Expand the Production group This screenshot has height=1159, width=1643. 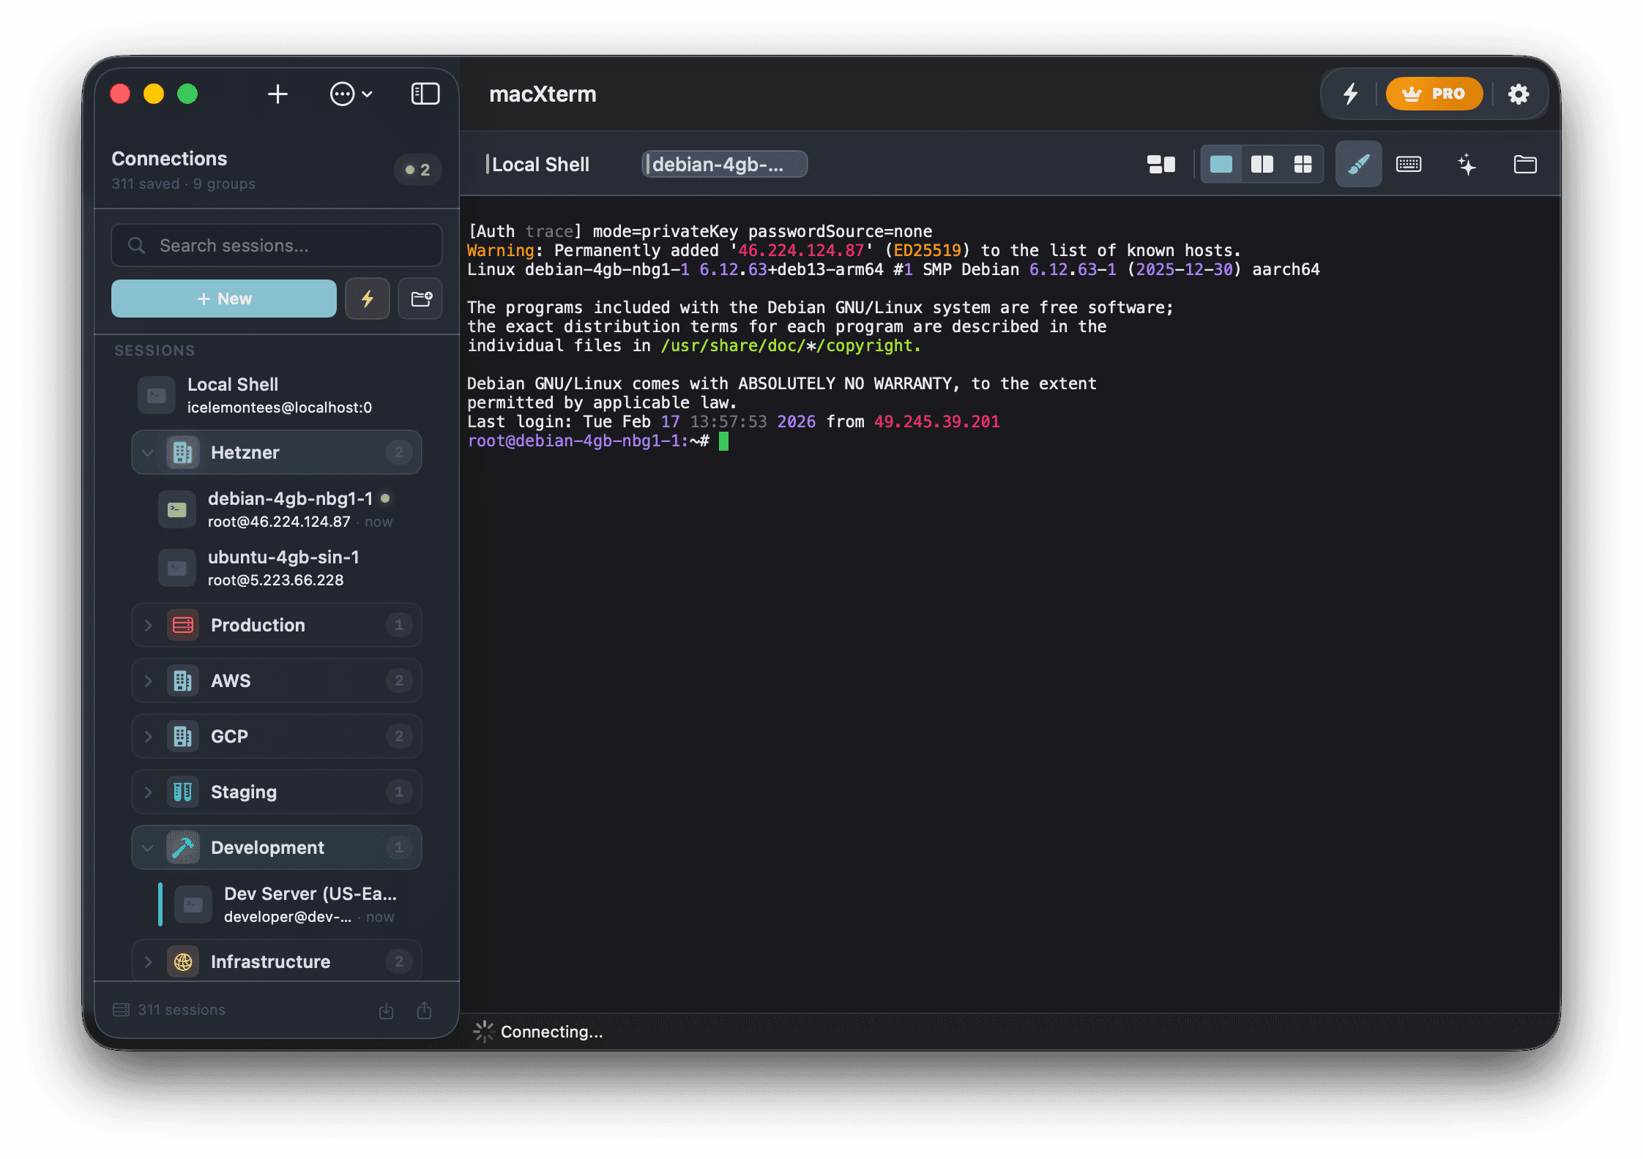point(149,625)
